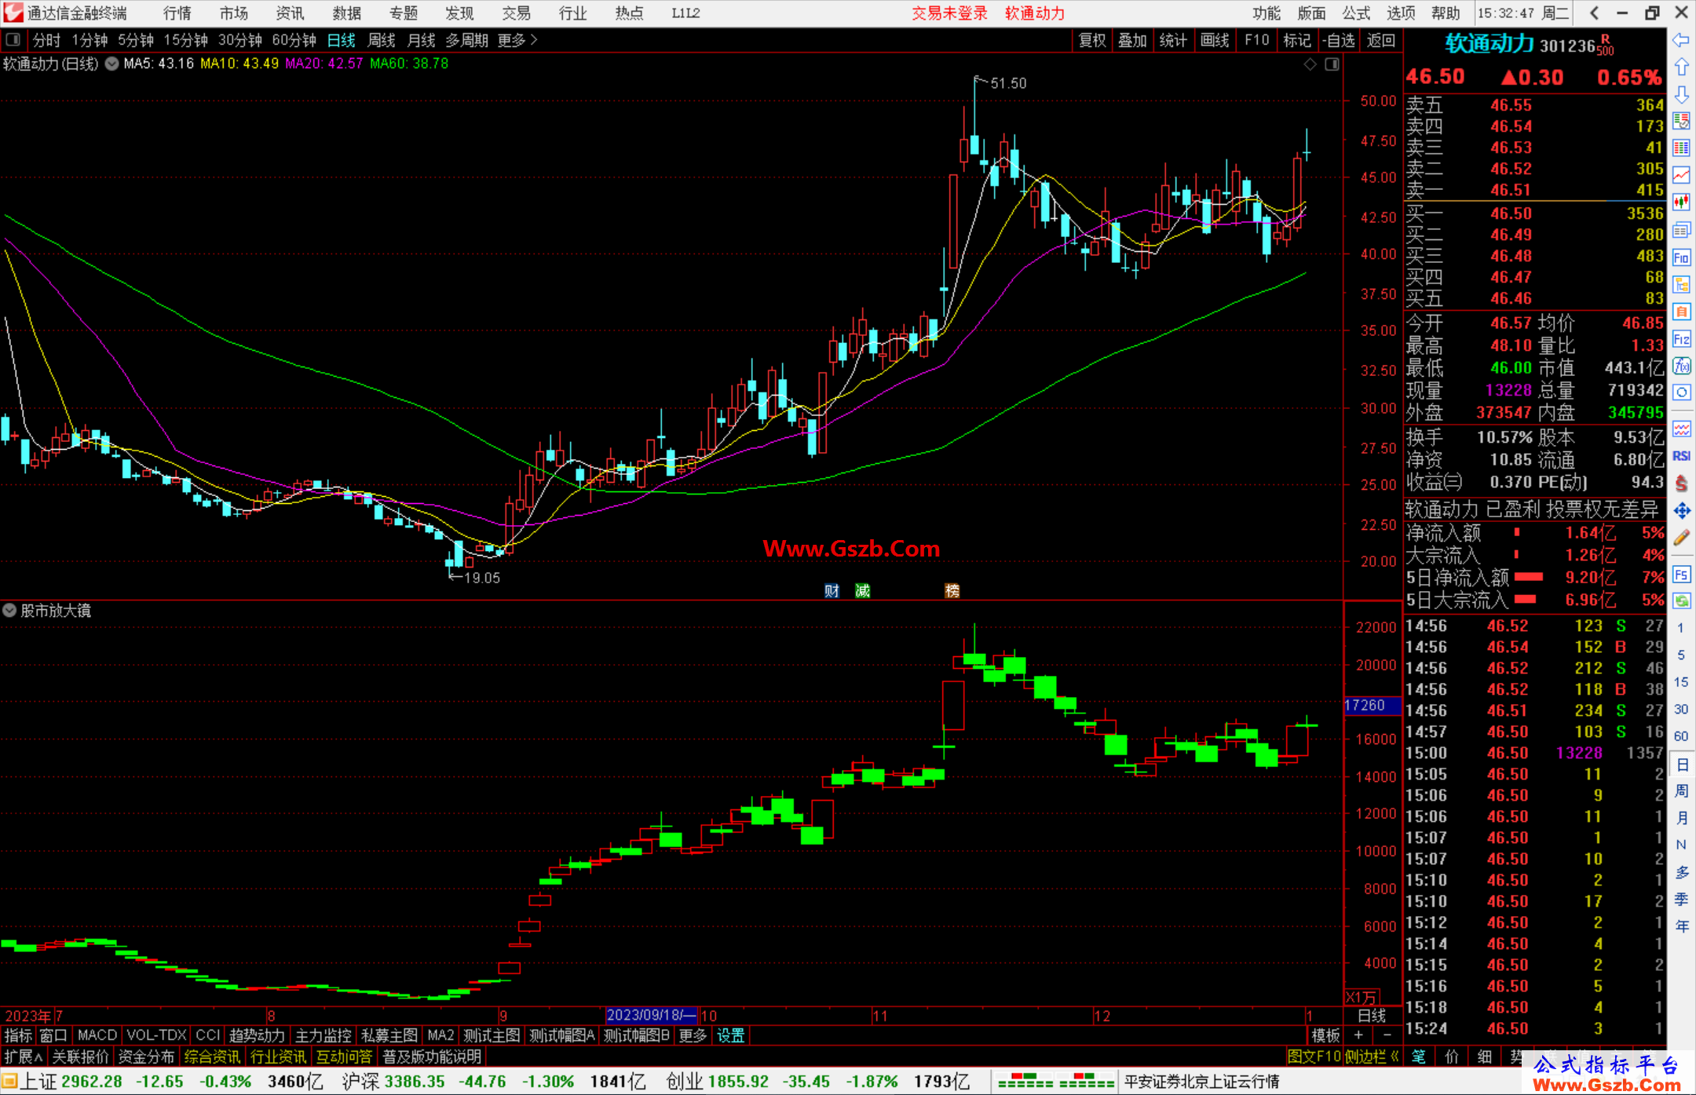Click the up arrow icon in right sidebar
Screen dimensions: 1696x1095
tap(1681, 67)
